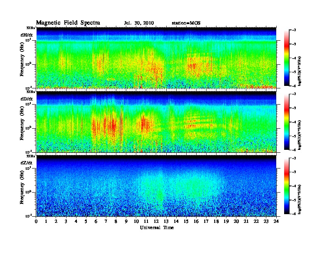
Task: Click the hour '21' tick label
Action: [x=246, y=221]
